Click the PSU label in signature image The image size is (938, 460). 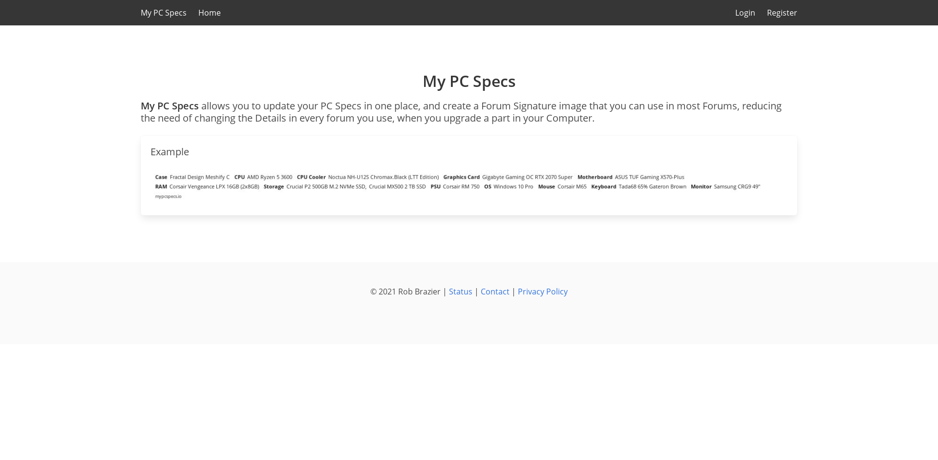tap(435, 187)
